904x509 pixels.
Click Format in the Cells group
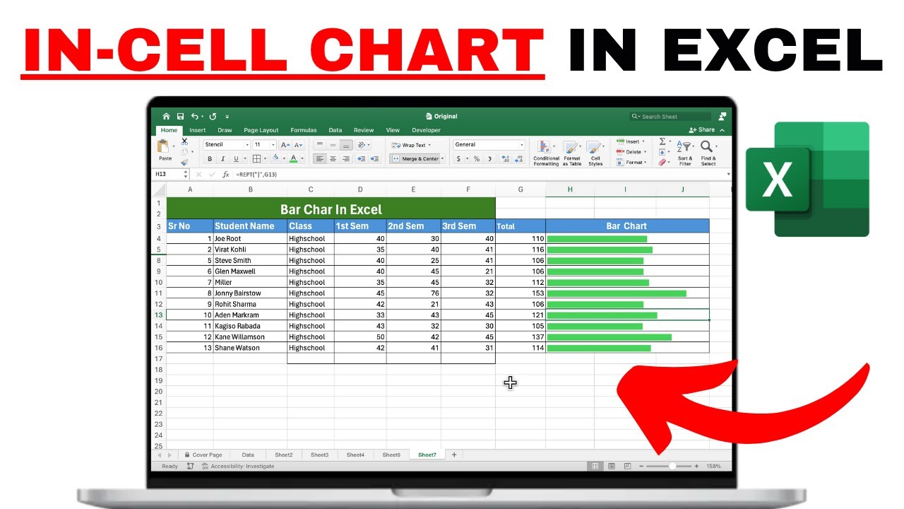click(631, 163)
